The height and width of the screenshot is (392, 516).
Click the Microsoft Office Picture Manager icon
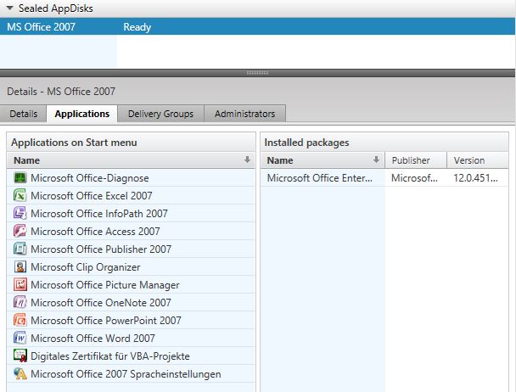pos(20,285)
